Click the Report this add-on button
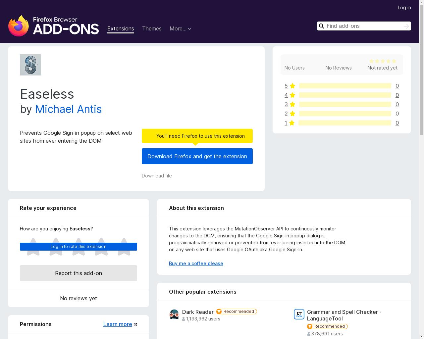This screenshot has height=339, width=424. pos(79,273)
